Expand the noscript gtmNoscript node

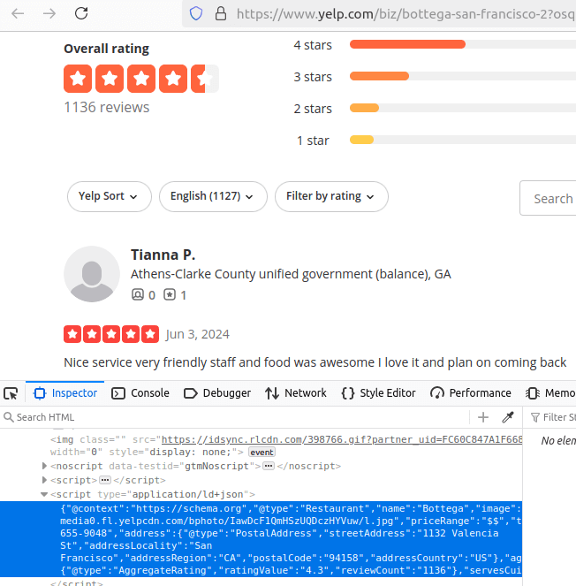point(44,466)
